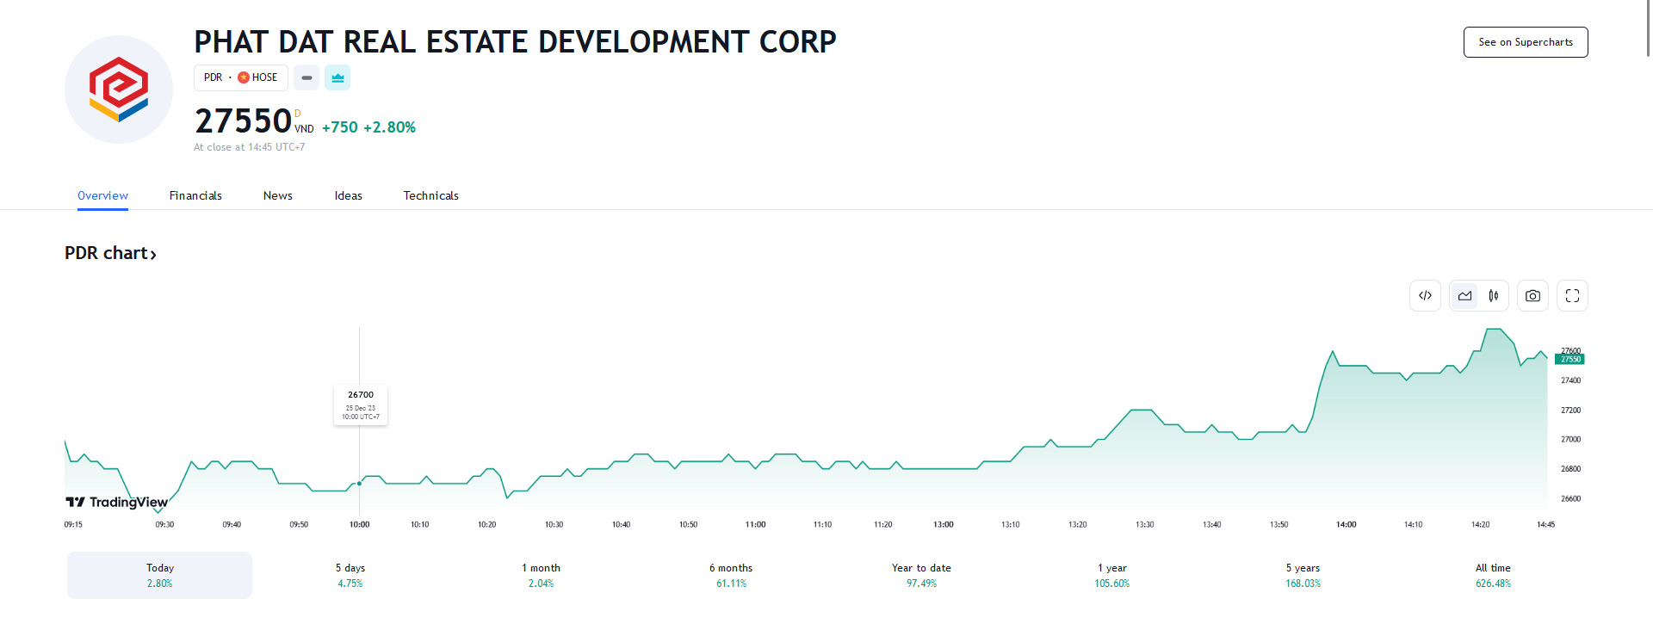Go to the Ideas tab
Image resolution: width=1653 pixels, height=630 pixels.
pyautogui.click(x=348, y=195)
